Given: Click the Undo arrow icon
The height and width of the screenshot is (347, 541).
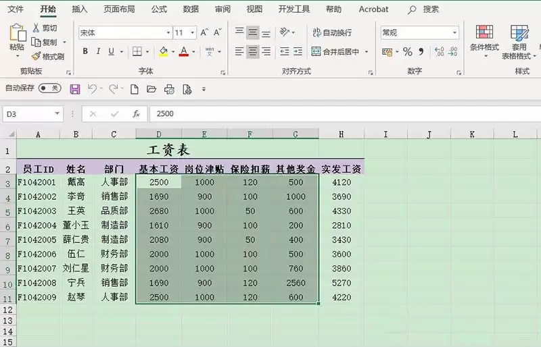Looking at the screenshot, I should 92,89.
